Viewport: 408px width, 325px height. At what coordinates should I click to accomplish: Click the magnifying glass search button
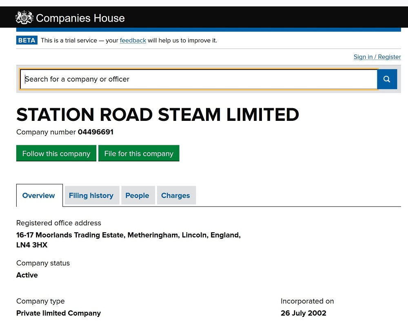(x=387, y=79)
